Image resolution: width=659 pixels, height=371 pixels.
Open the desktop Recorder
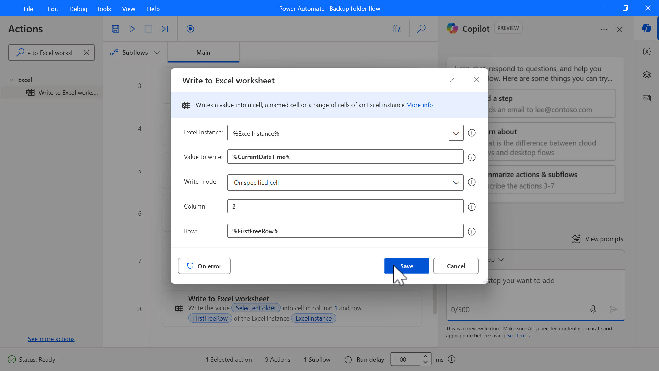point(190,29)
